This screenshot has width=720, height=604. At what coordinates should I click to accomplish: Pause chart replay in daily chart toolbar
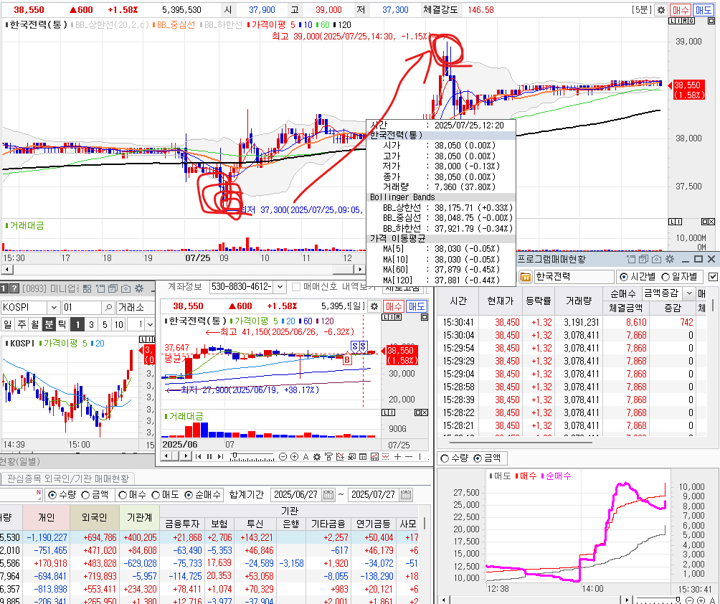[x=209, y=456]
